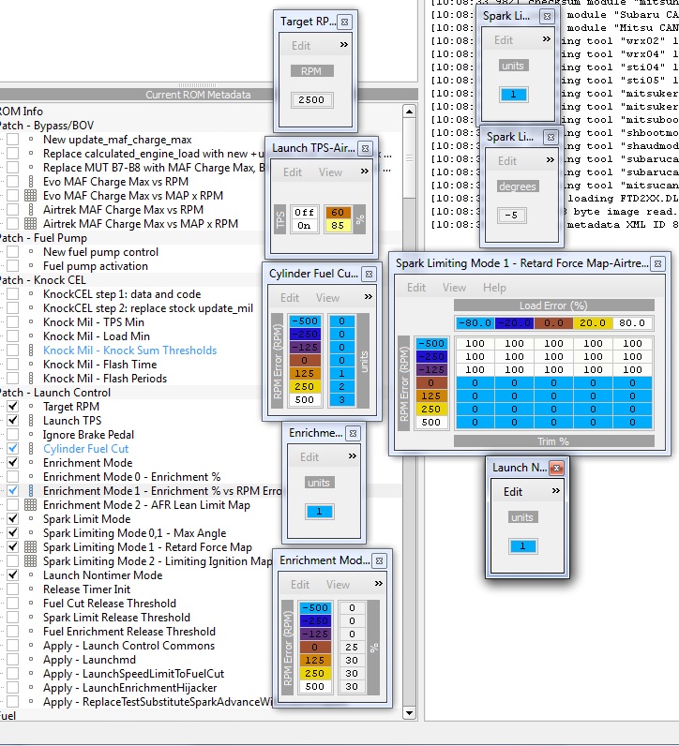This screenshot has height=746, width=679.
Task: Expand overflow chevron in Enrichment Mod table window menu
Action: pos(379,584)
